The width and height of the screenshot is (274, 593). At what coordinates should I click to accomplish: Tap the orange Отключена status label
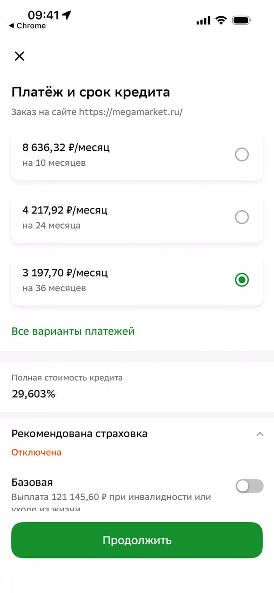tap(36, 452)
